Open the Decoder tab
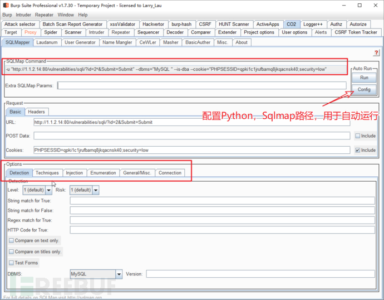This screenshot has width=384, height=300. tap(175, 32)
